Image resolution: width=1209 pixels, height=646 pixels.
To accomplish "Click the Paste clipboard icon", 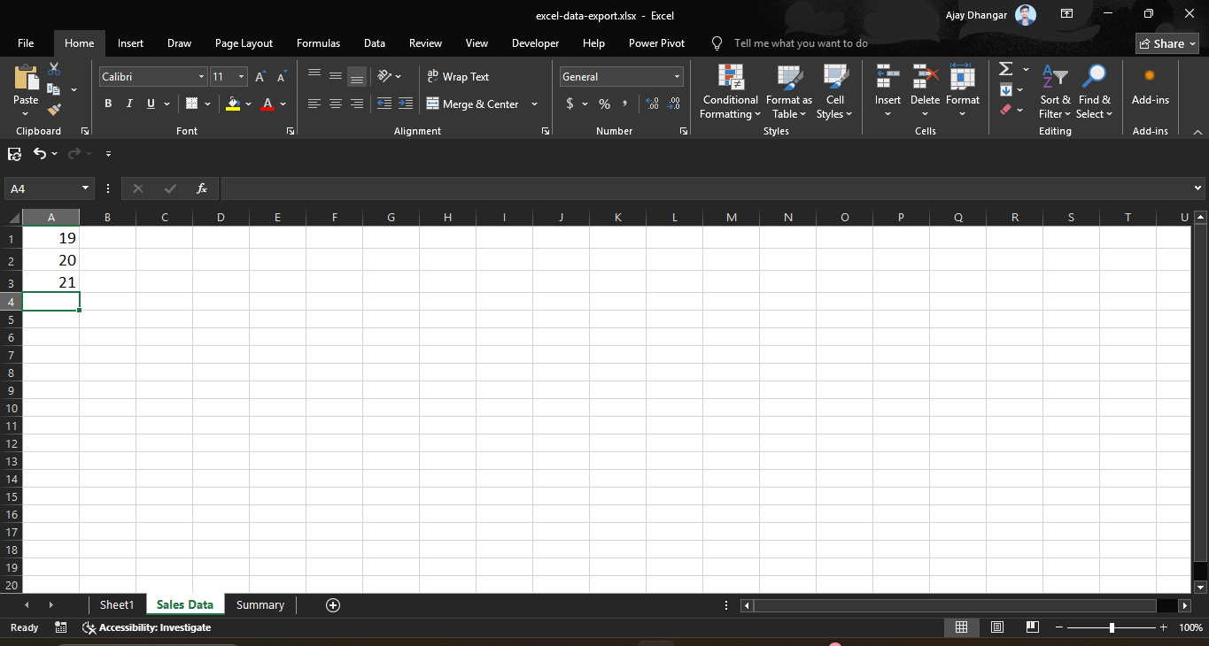I will (27, 77).
